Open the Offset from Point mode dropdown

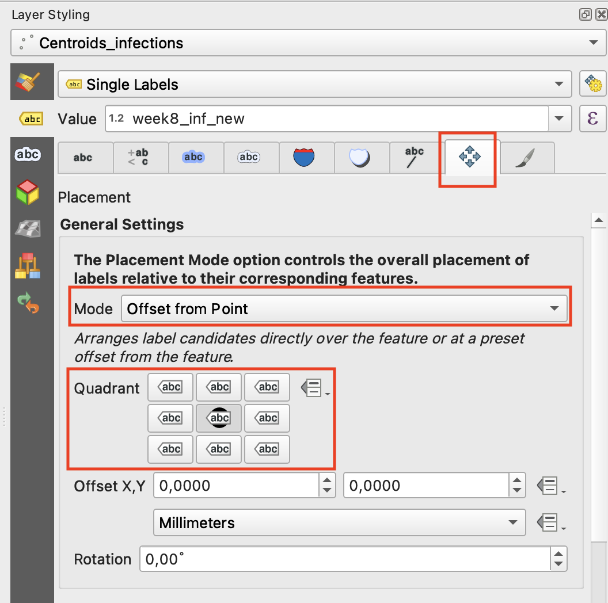pos(344,308)
